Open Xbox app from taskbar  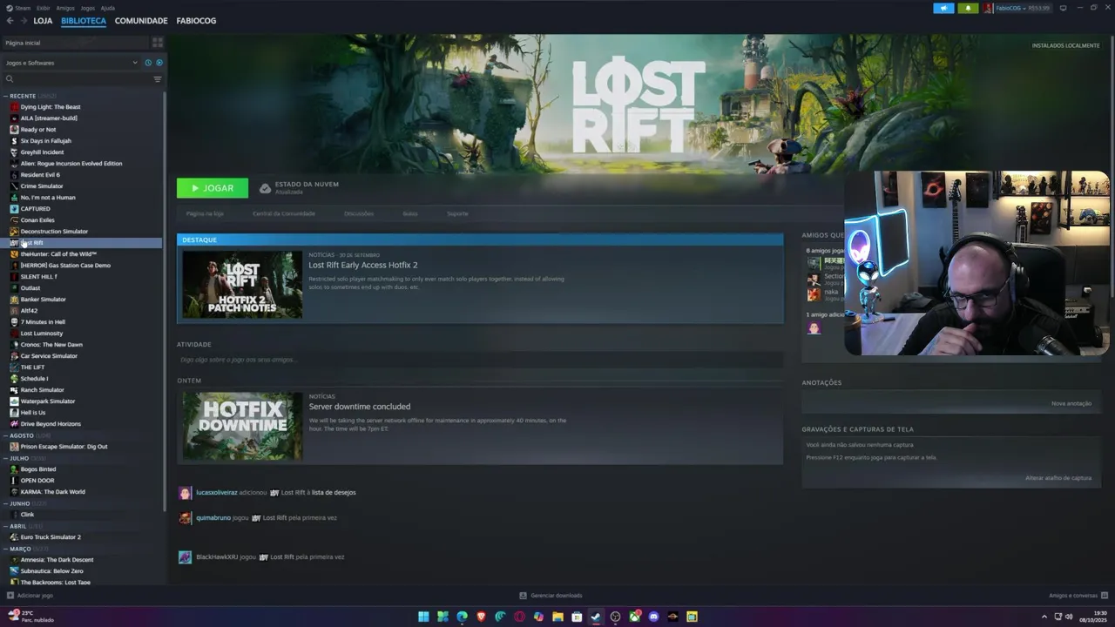click(x=634, y=617)
